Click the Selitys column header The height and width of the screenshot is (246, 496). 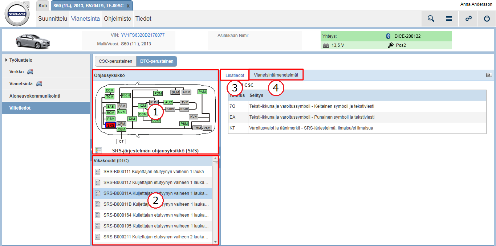click(x=367, y=95)
